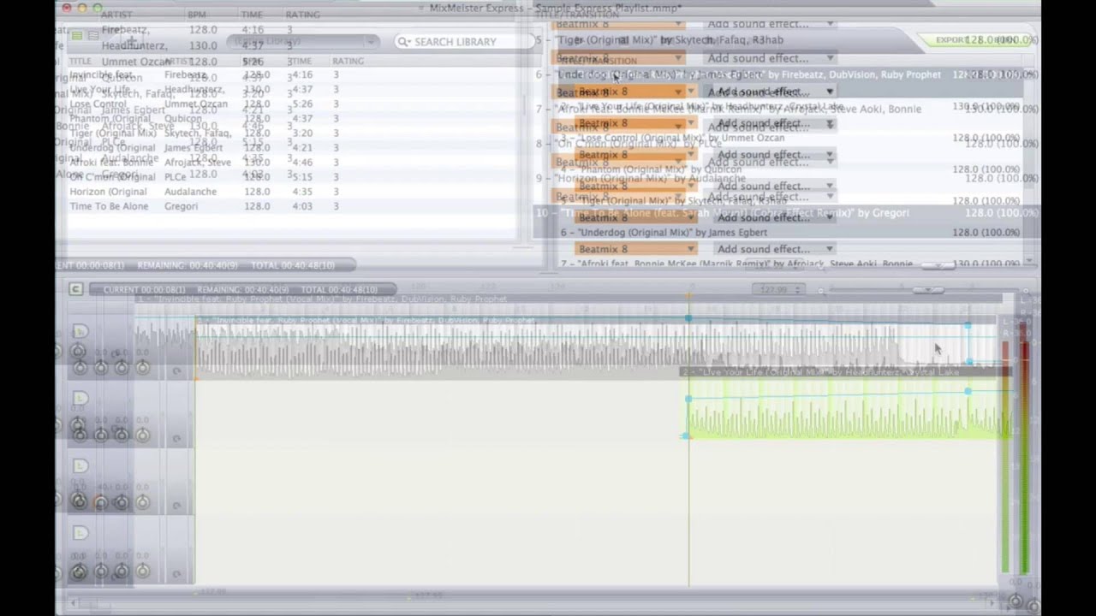Image resolution: width=1096 pixels, height=616 pixels.
Task: Click time value 4:35 in the library
Action: [303, 192]
